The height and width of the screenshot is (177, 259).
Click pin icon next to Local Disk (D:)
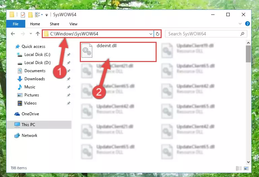point(69,63)
